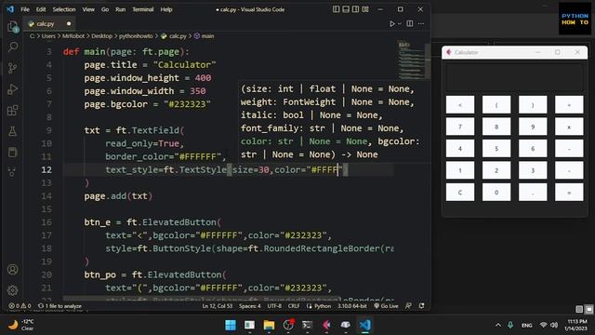595x335 pixels.
Task: Open the Explorer view in activity bar
Action: pyautogui.click(x=12, y=27)
